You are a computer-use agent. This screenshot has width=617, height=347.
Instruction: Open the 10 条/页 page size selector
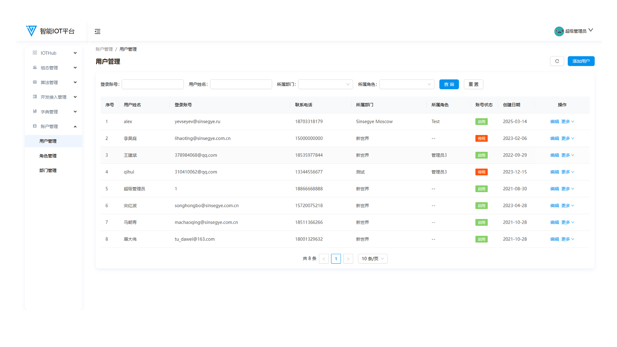[372, 259]
